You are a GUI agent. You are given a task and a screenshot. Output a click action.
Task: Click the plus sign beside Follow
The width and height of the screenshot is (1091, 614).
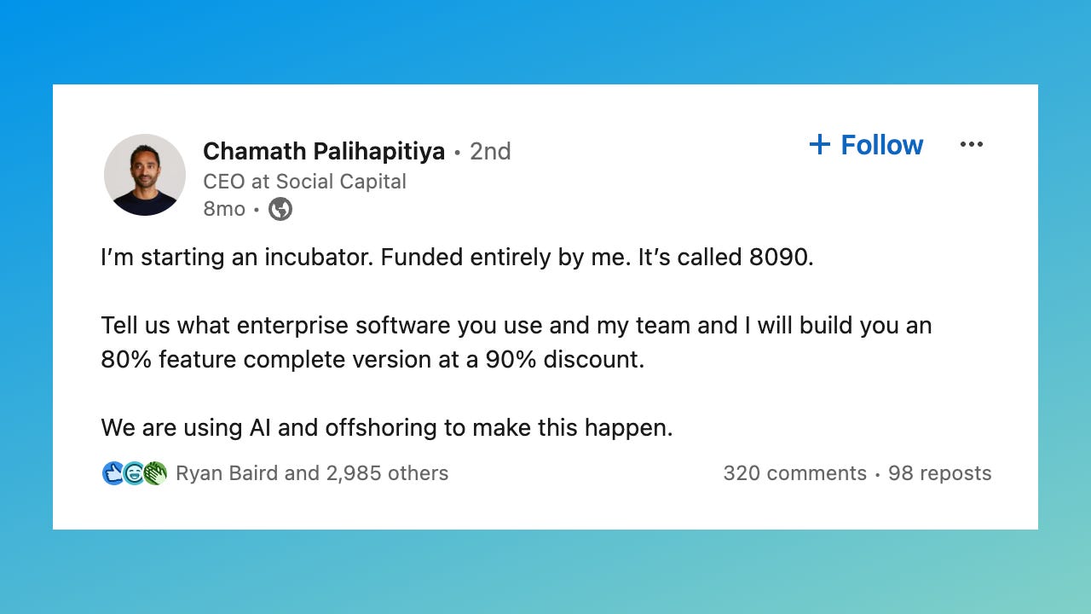(818, 144)
